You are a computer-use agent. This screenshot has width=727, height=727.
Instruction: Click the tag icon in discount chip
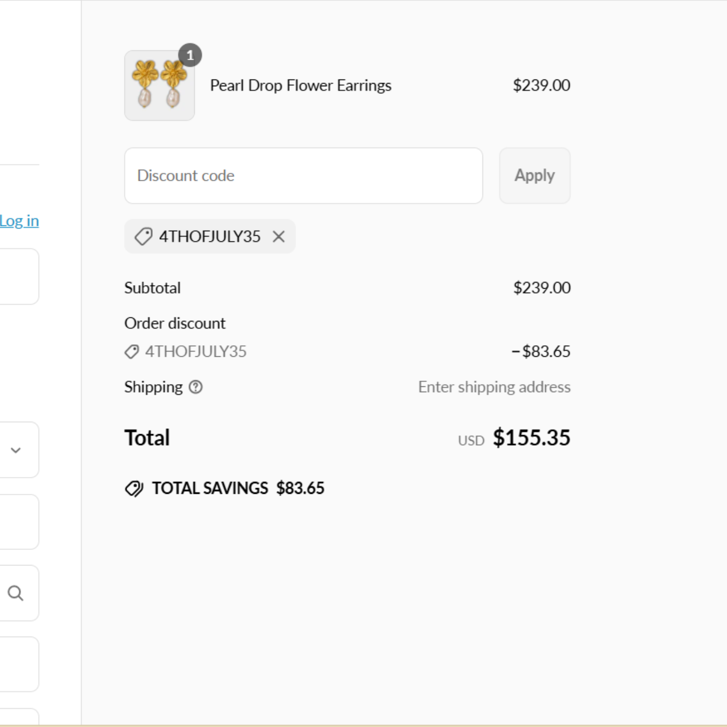[143, 236]
